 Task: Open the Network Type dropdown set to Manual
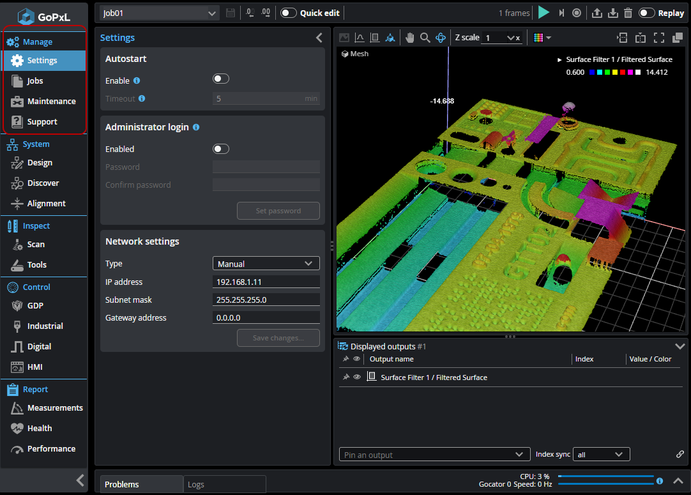[x=266, y=263]
